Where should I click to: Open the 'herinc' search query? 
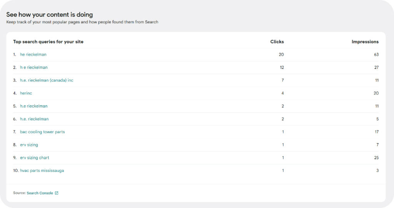[26, 93]
